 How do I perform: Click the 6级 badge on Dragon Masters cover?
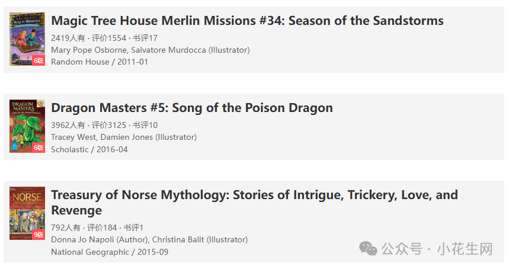tap(39, 148)
